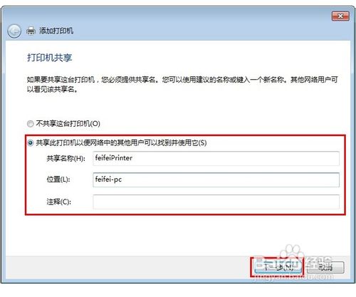Click the printer icon beside 添加打印机

tap(31, 31)
